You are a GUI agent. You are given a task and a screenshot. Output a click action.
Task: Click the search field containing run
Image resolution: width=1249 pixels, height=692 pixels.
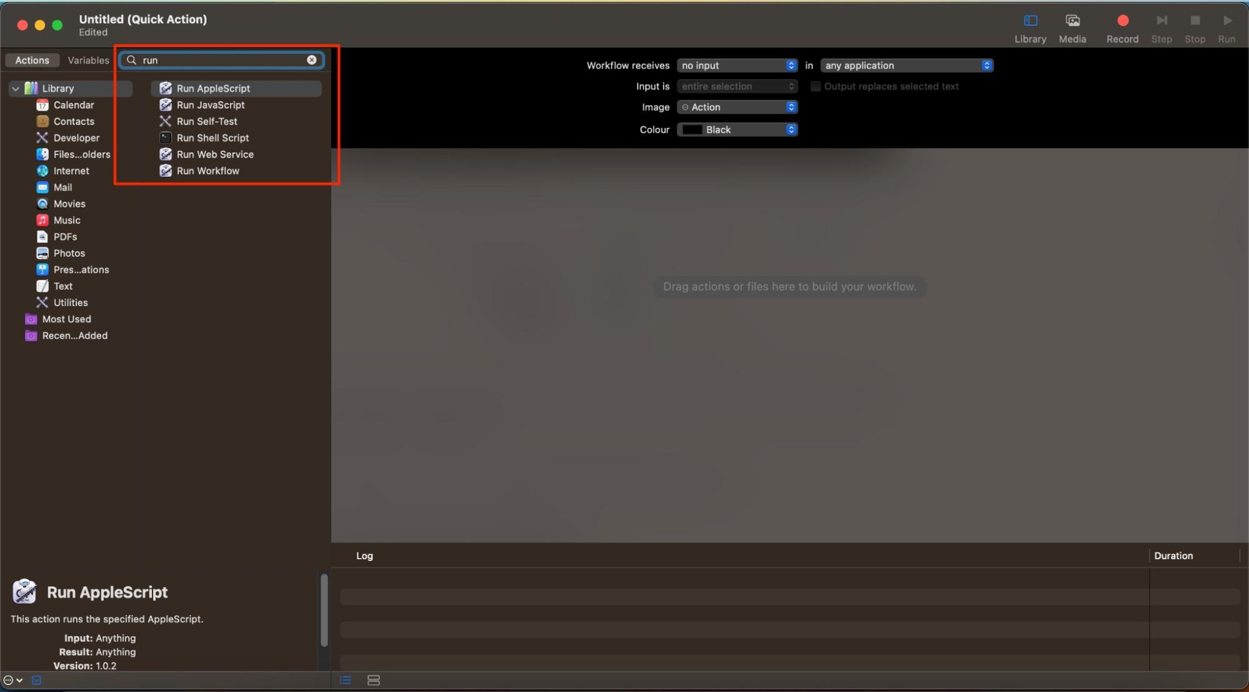pyautogui.click(x=221, y=60)
